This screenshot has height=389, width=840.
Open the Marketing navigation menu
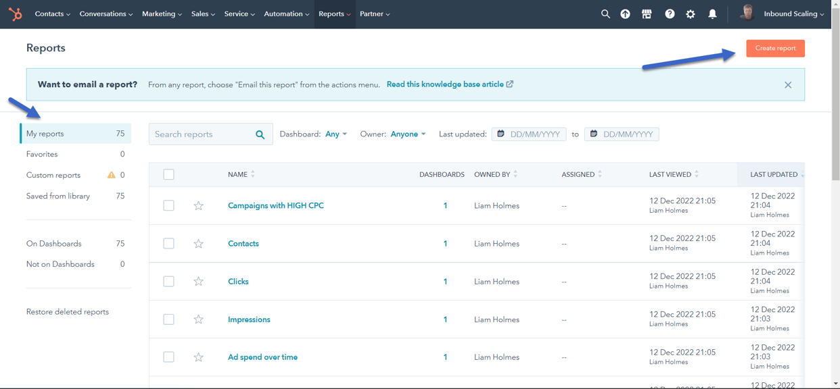click(162, 14)
